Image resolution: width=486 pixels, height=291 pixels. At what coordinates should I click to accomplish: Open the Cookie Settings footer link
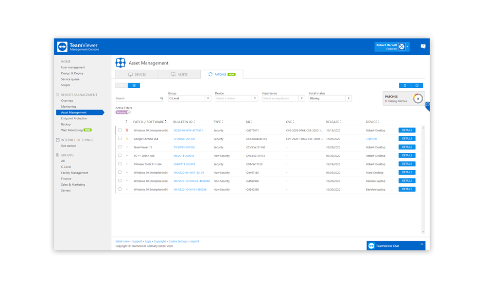[178, 241]
